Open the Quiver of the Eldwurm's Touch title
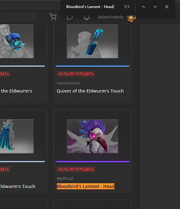 [90, 91]
